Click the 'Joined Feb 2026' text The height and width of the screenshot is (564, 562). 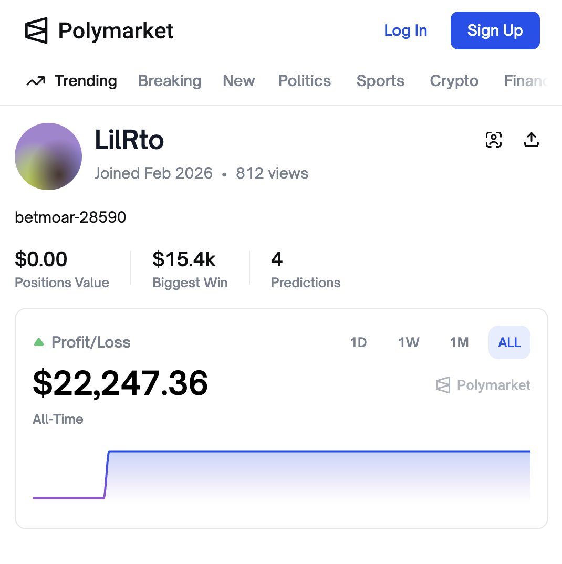tap(153, 173)
